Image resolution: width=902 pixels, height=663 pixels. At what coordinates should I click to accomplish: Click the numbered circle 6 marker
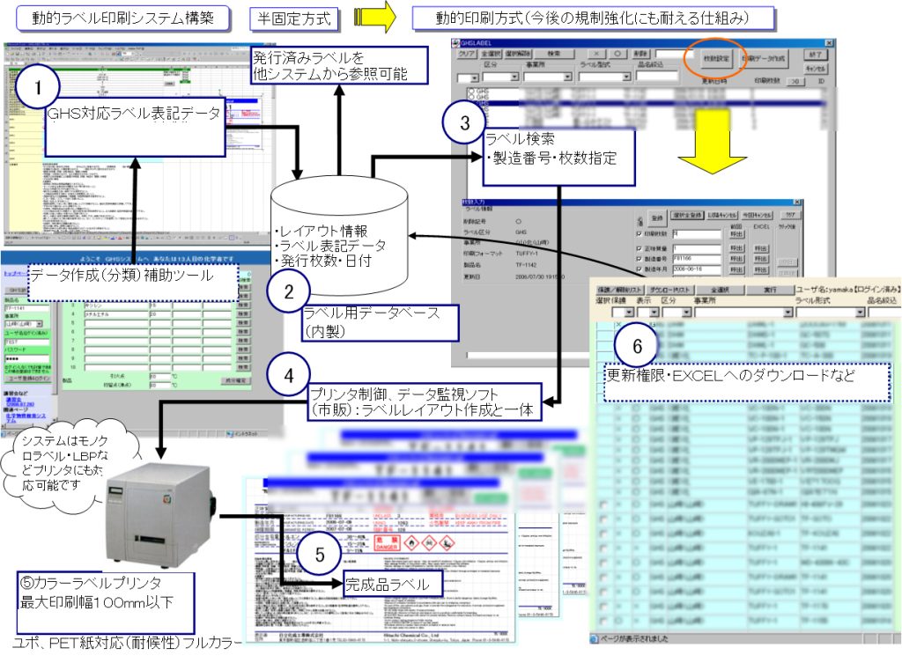[x=636, y=346]
